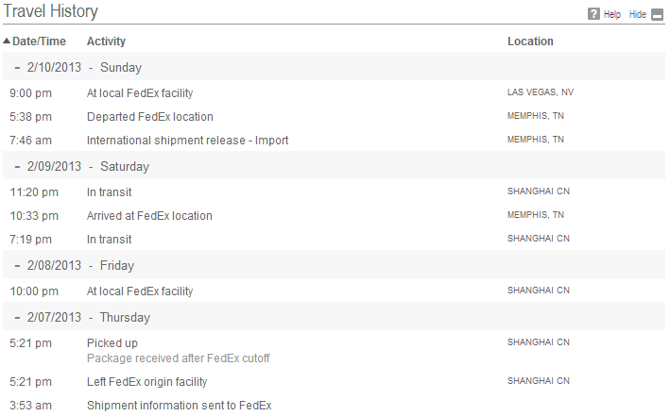This screenshot has width=670, height=416.
Task: Select Shipment information sent to FedEx row
Action: click(335, 405)
